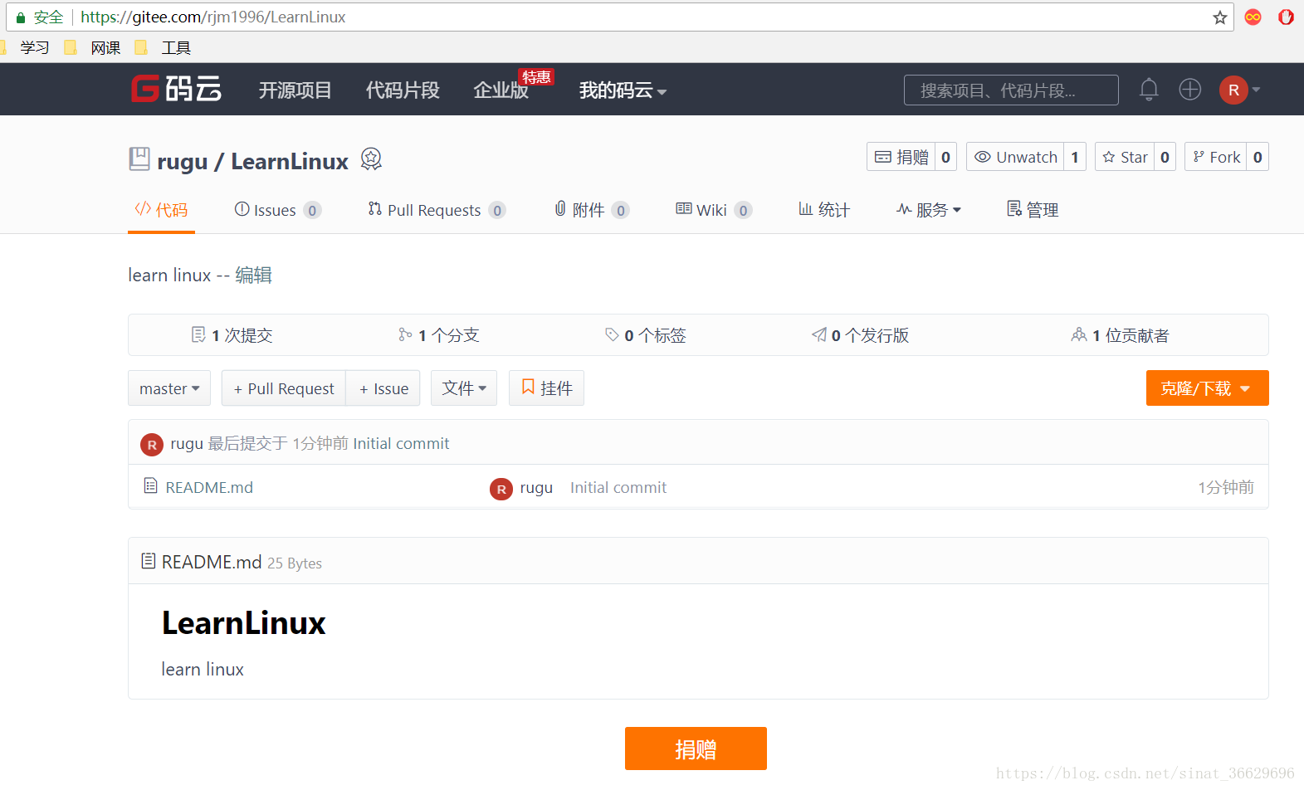The image size is (1304, 790).
Task: Click rugu avatar in last commit bar
Action: 152,445
